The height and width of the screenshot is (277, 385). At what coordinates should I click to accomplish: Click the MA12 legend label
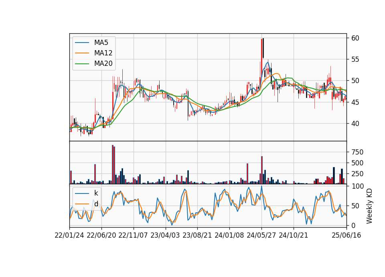(103, 53)
